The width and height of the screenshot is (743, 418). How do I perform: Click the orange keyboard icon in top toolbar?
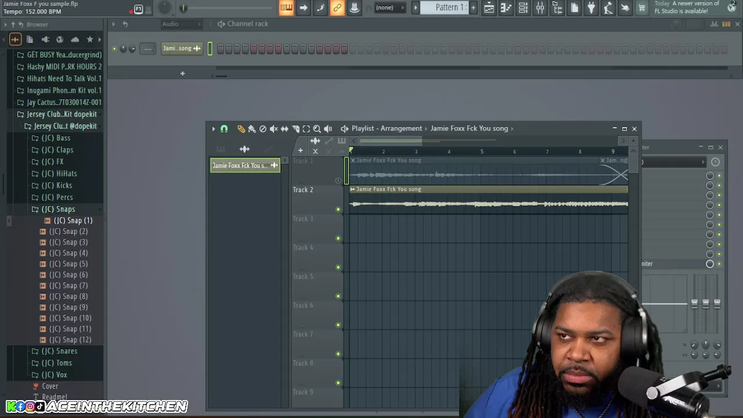pos(286,8)
